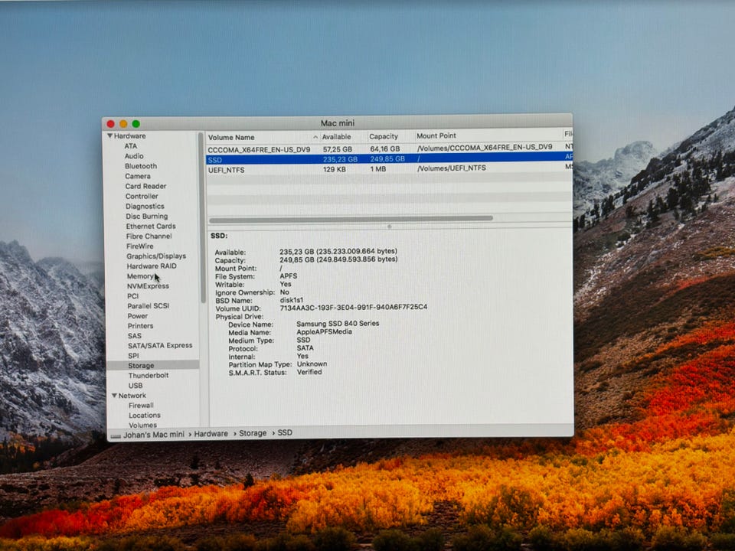Viewport: 735px width, 551px height.
Task: Select the SSD volume row
Action: click(x=389, y=159)
